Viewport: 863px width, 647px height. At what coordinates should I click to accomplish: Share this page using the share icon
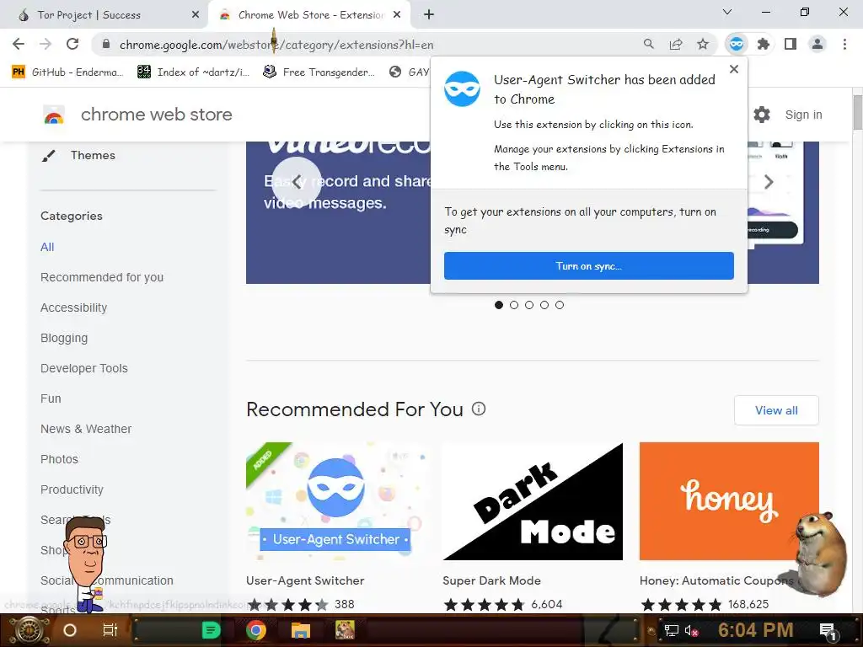(676, 44)
